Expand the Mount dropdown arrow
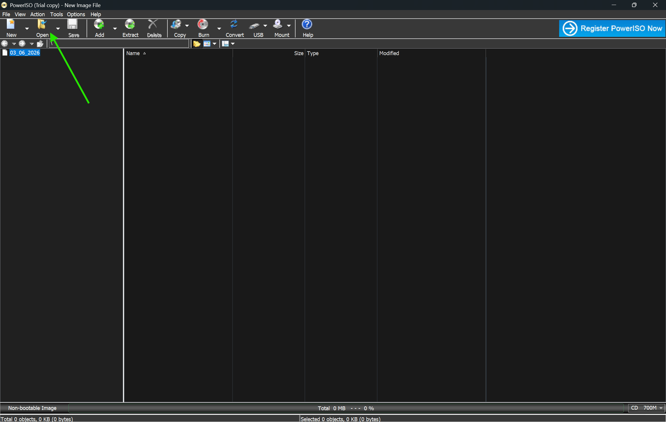 [x=289, y=26]
